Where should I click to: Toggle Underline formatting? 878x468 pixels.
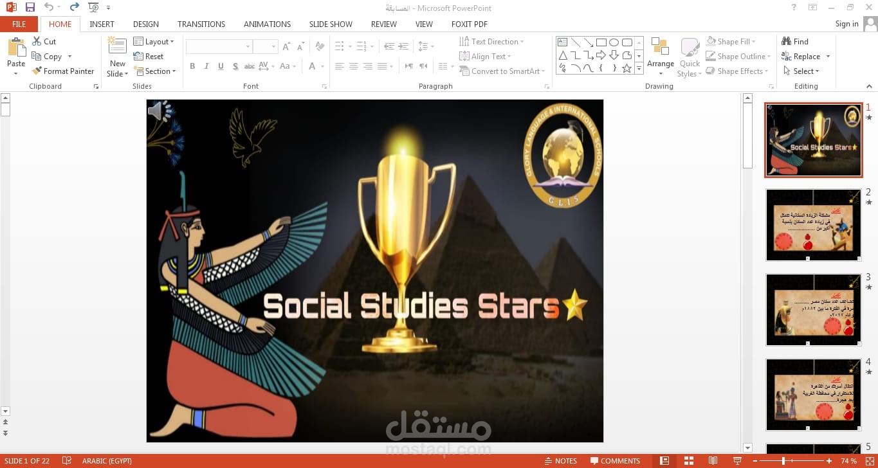click(x=221, y=66)
